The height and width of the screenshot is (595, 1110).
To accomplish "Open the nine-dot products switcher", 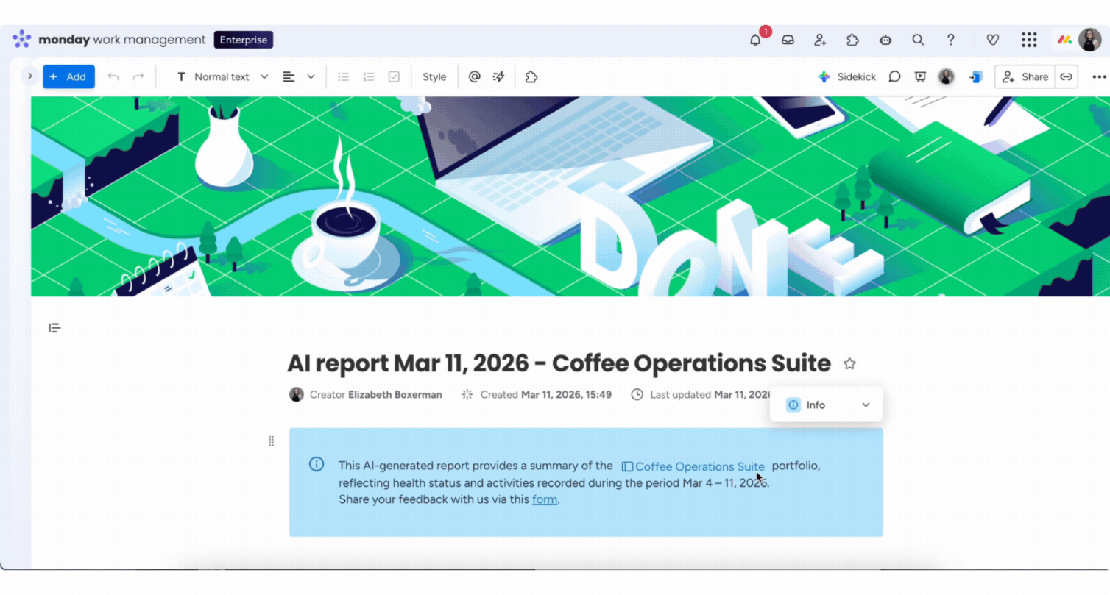I will click(x=1029, y=40).
